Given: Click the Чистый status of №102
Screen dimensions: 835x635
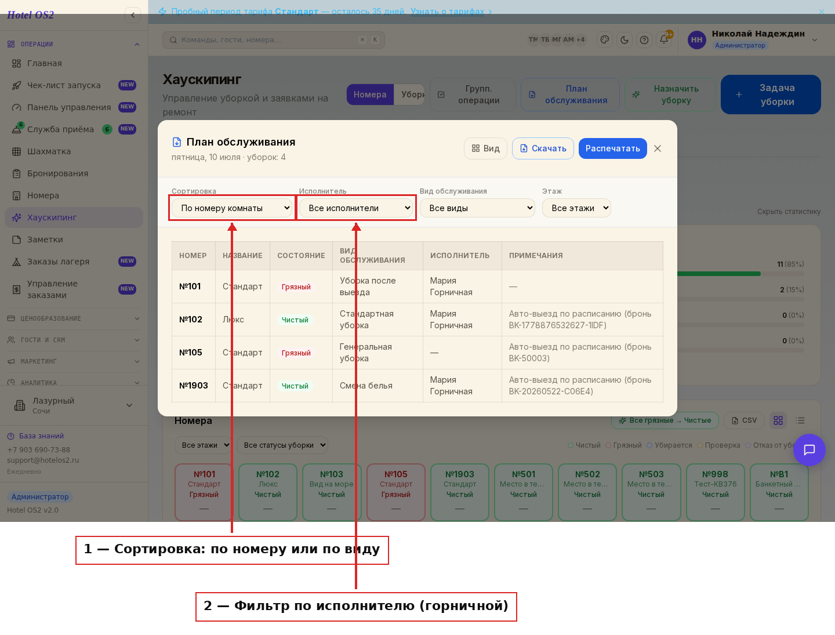Looking at the screenshot, I should click(x=295, y=320).
